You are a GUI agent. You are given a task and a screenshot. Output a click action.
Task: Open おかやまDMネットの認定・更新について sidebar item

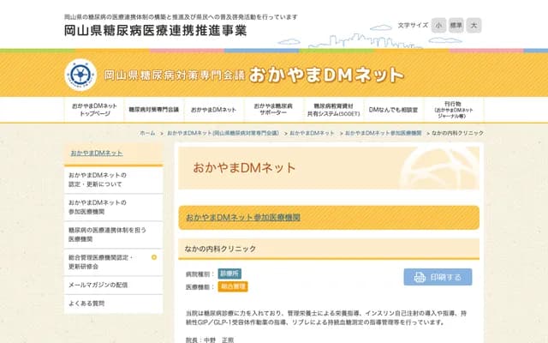114,179
